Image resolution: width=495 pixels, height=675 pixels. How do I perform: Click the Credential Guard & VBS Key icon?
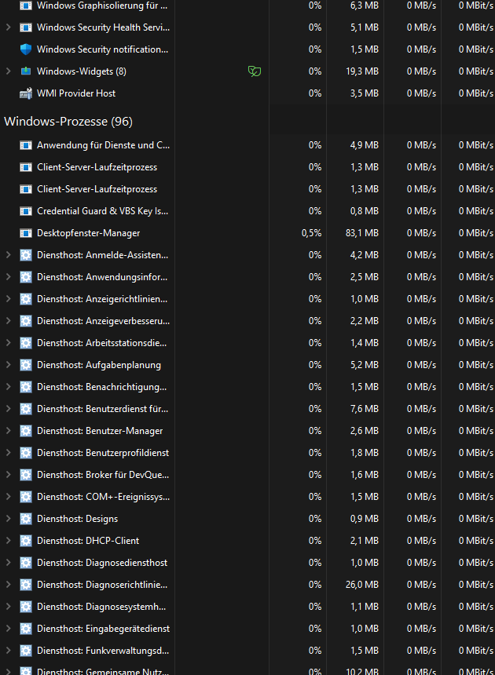point(26,211)
